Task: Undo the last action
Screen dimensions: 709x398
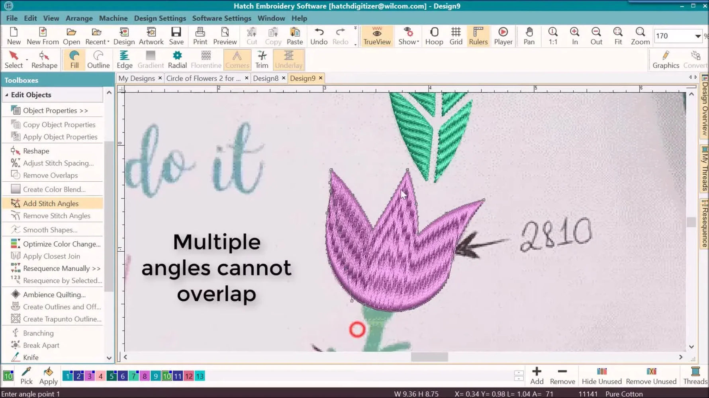Action: coord(319,36)
